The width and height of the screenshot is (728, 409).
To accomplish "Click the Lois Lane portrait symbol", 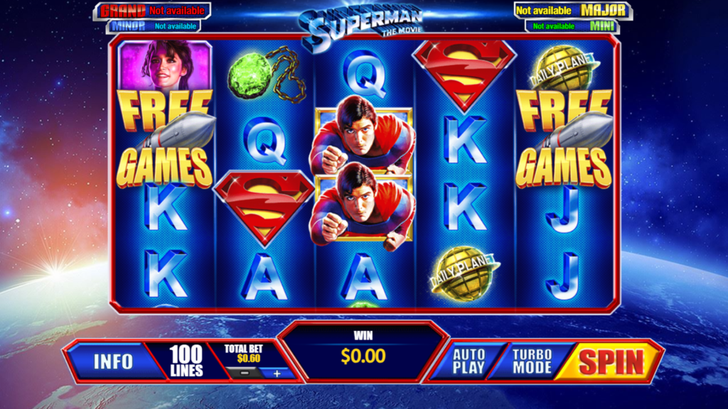I will pyautogui.click(x=165, y=65).
